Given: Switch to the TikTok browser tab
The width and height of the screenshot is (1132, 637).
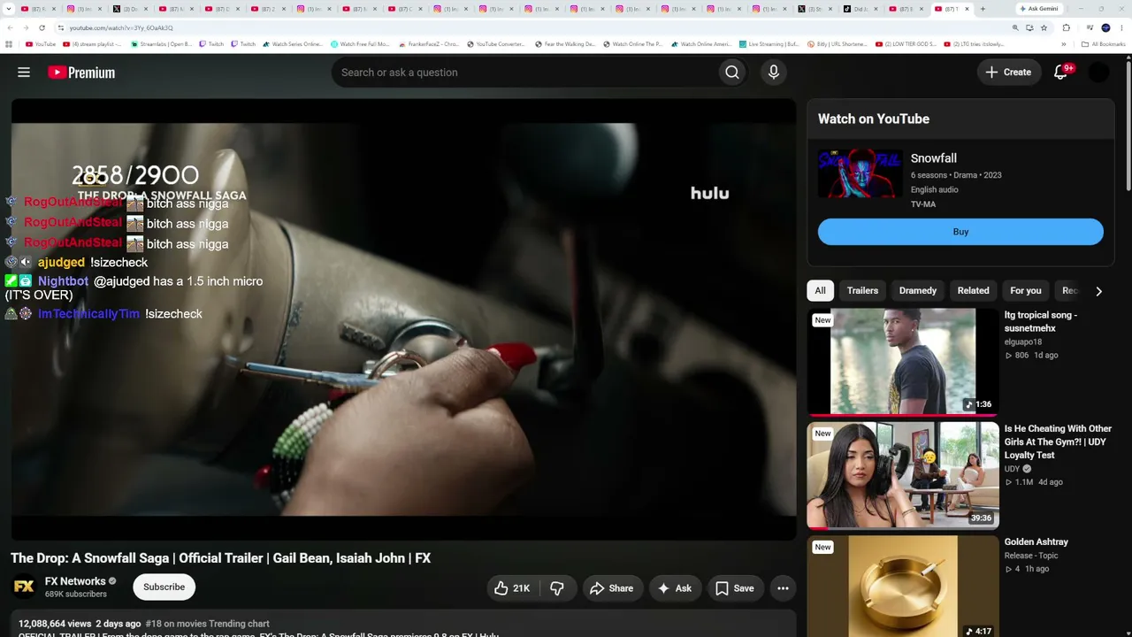Looking at the screenshot, I should coord(862,9).
